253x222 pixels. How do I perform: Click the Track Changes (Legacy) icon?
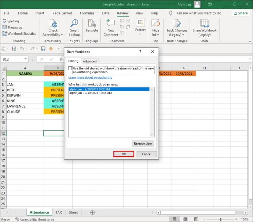click(177, 23)
